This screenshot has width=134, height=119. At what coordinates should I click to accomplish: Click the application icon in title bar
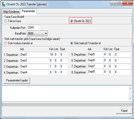(x=3, y=4)
